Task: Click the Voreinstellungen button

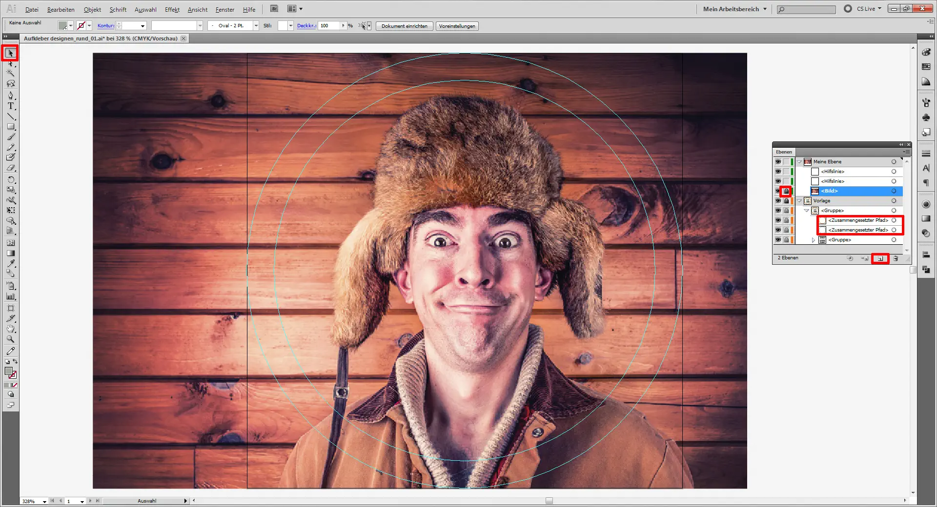Action: 457,26
